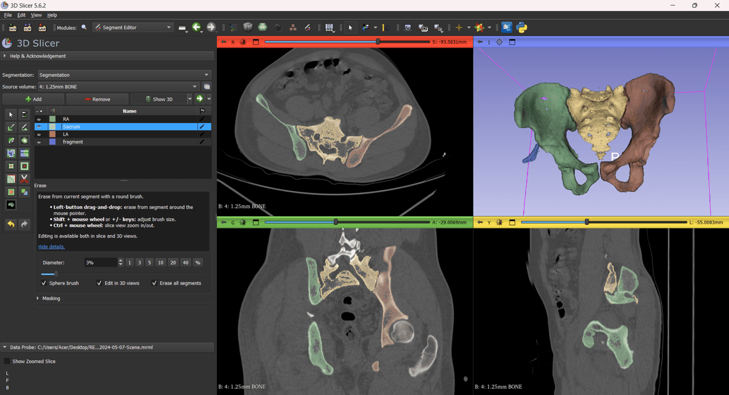
Task: Redo the segment edit
Action: point(25,224)
